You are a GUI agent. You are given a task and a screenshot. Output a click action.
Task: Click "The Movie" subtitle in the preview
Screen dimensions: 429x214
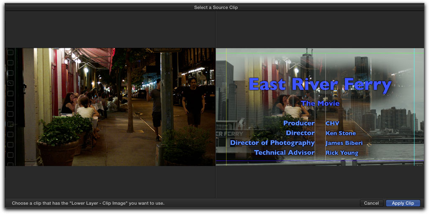(x=320, y=103)
